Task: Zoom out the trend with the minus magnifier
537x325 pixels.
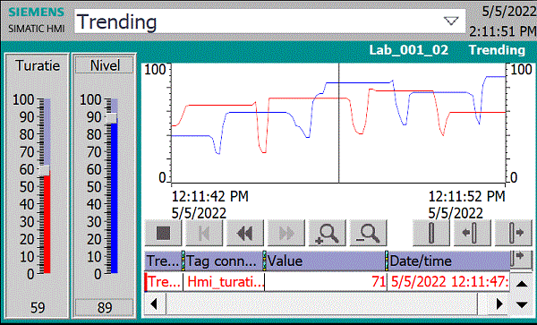Action: 369,233
